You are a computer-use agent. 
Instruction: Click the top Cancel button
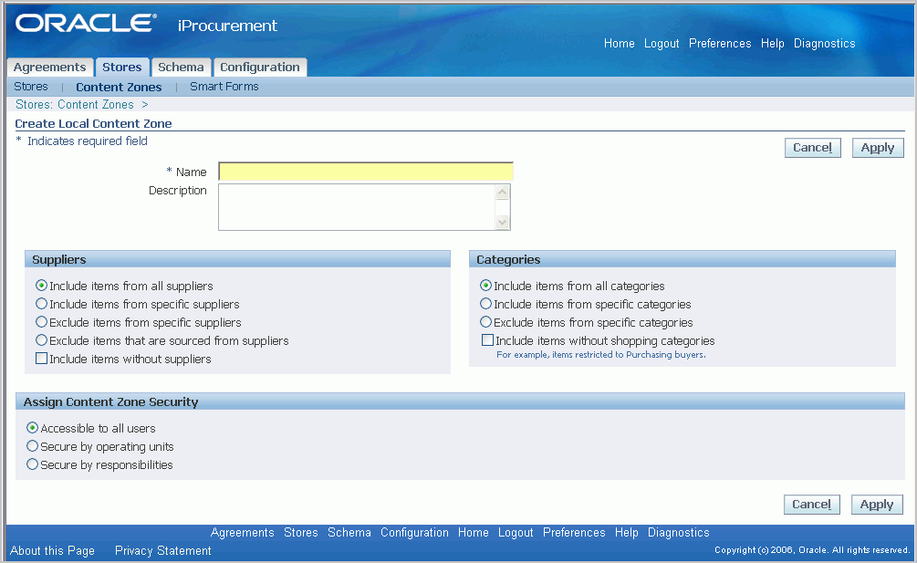click(813, 148)
